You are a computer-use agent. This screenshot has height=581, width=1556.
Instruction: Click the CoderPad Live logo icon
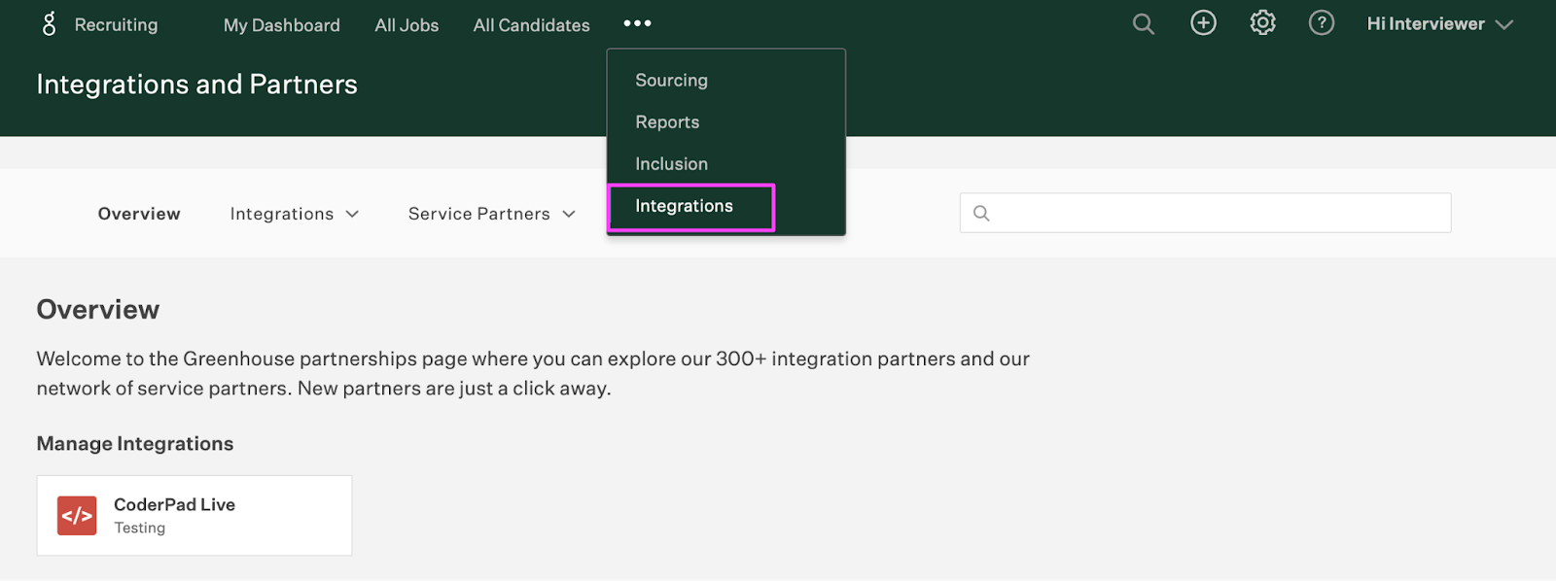pyautogui.click(x=77, y=516)
